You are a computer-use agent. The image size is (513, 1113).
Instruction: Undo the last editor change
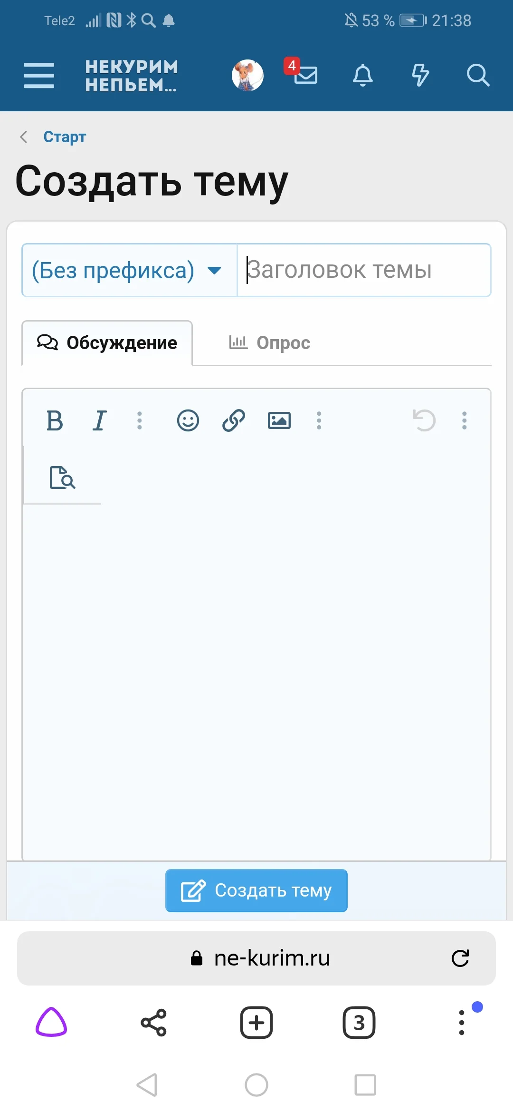point(424,420)
